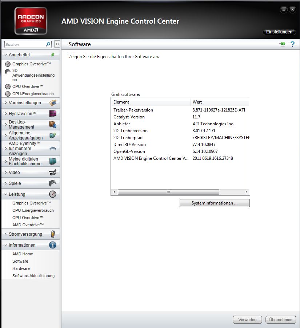Click the search magnifier icon

click(x=48, y=44)
